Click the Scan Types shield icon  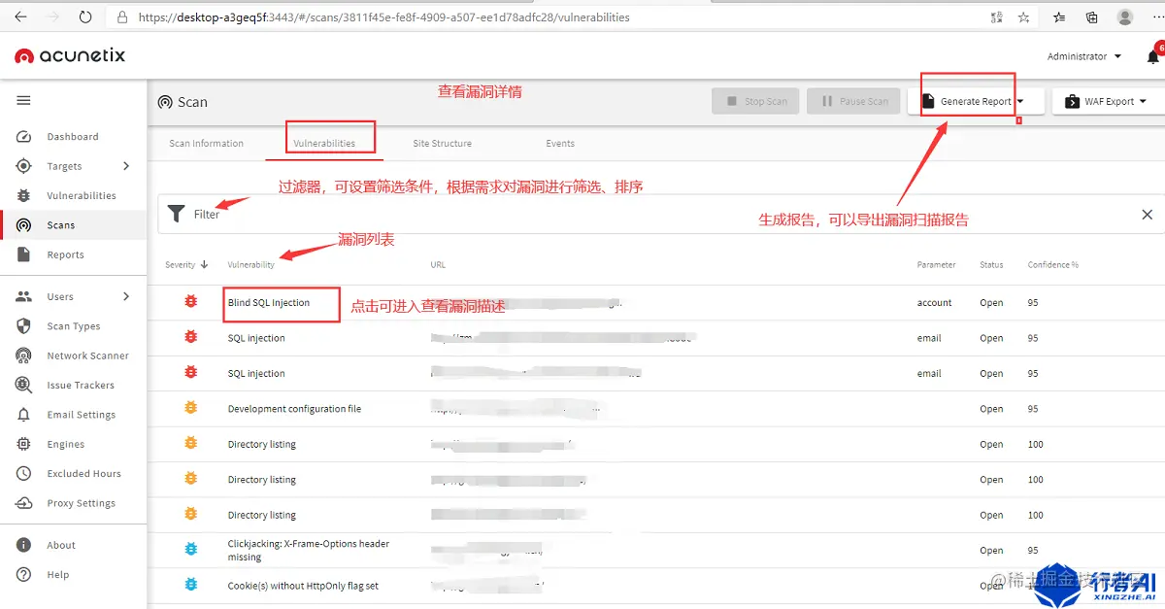click(x=24, y=326)
